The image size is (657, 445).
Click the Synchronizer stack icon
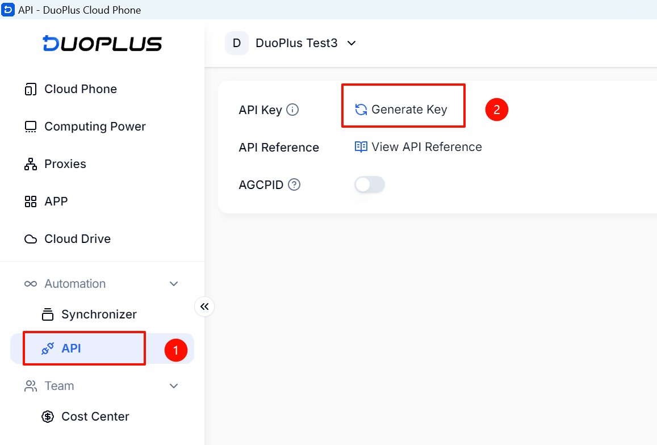pyautogui.click(x=48, y=314)
